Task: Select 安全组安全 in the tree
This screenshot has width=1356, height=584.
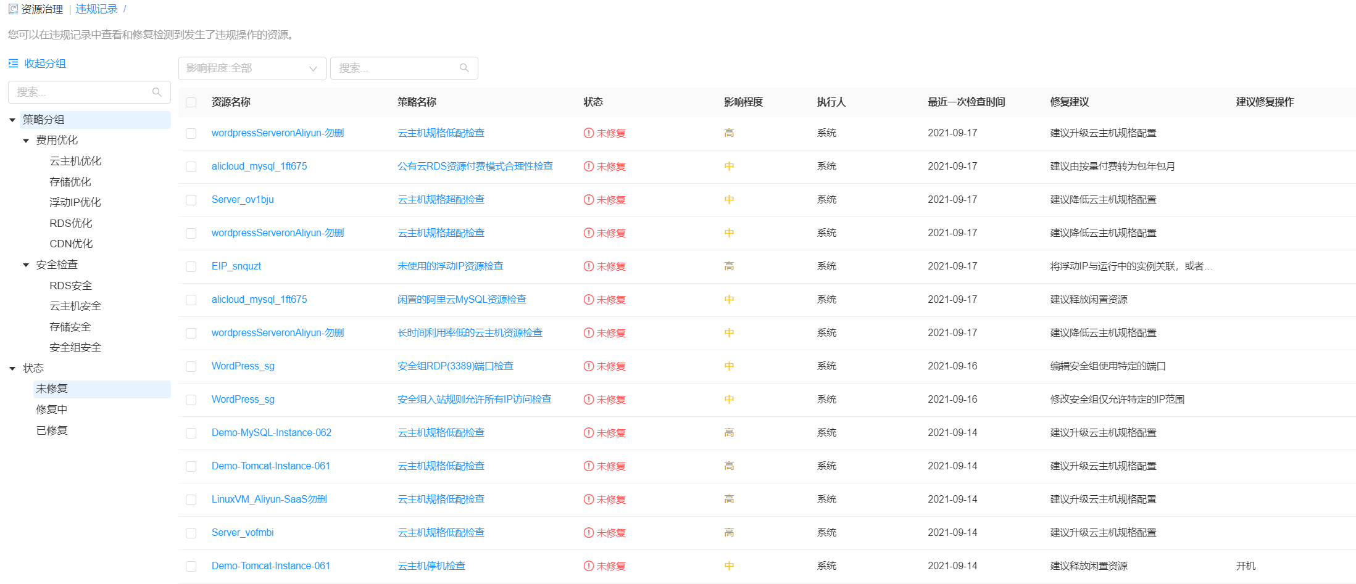Action: 75,347
